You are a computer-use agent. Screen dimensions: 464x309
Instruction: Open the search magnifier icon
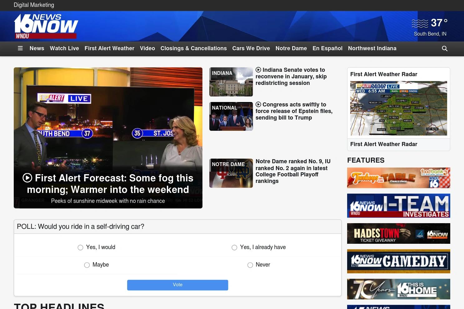pyautogui.click(x=445, y=48)
